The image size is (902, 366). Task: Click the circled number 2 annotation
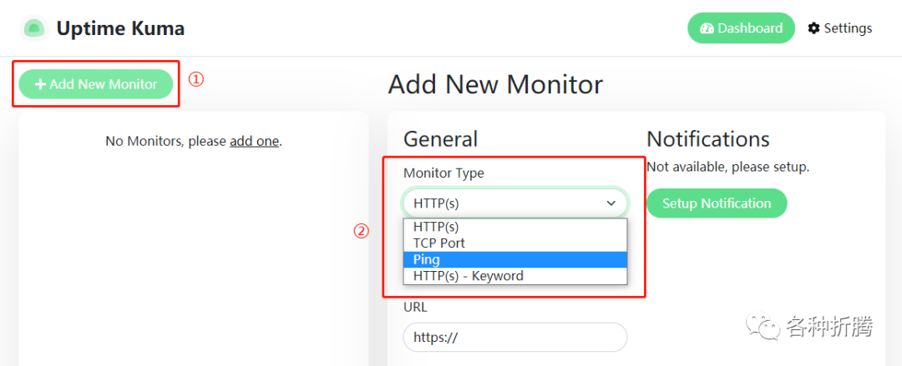tap(361, 232)
